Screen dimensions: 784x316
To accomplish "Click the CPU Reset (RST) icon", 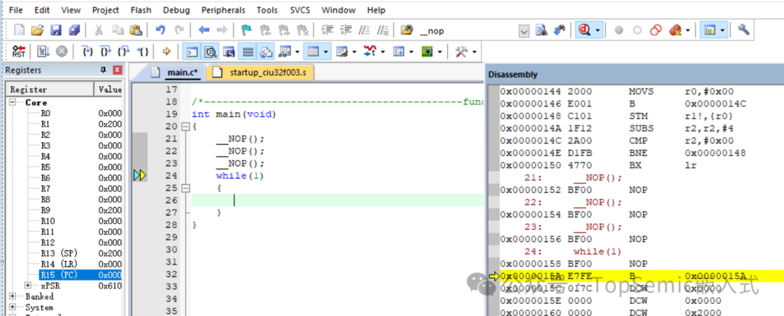I will (18, 51).
